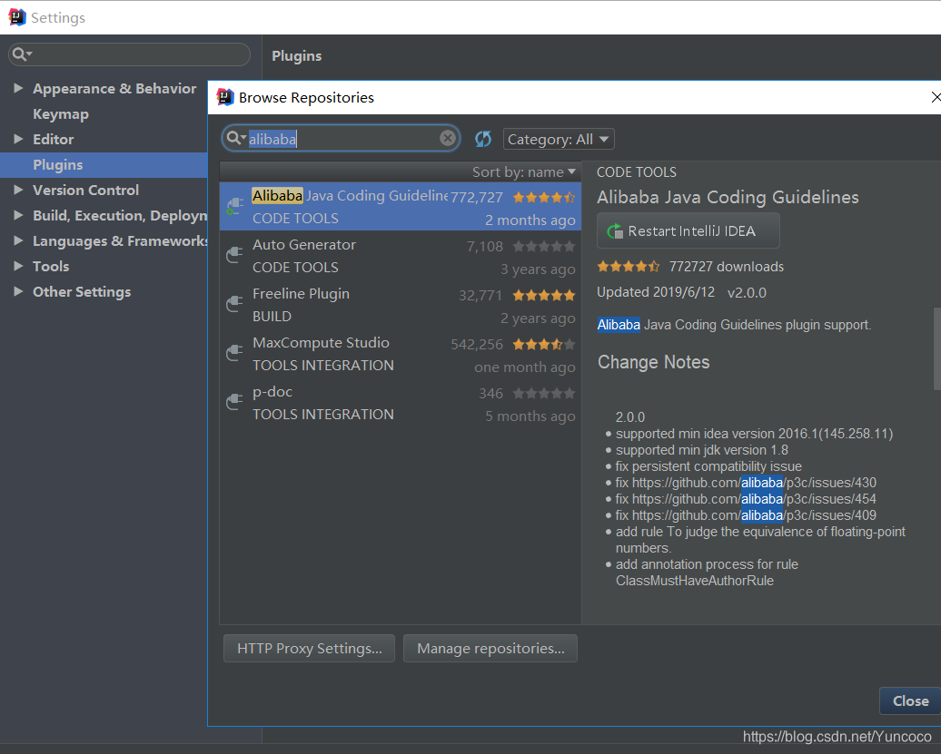Click the v2.0.0 version label
Image resolution: width=941 pixels, height=754 pixels.
click(747, 292)
